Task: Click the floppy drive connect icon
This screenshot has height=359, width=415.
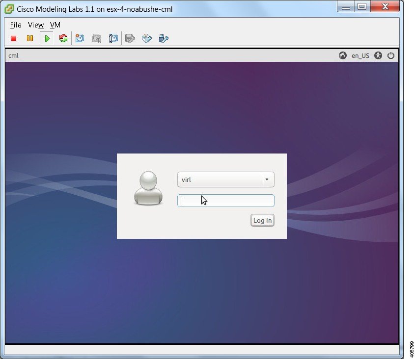Action: click(130, 39)
